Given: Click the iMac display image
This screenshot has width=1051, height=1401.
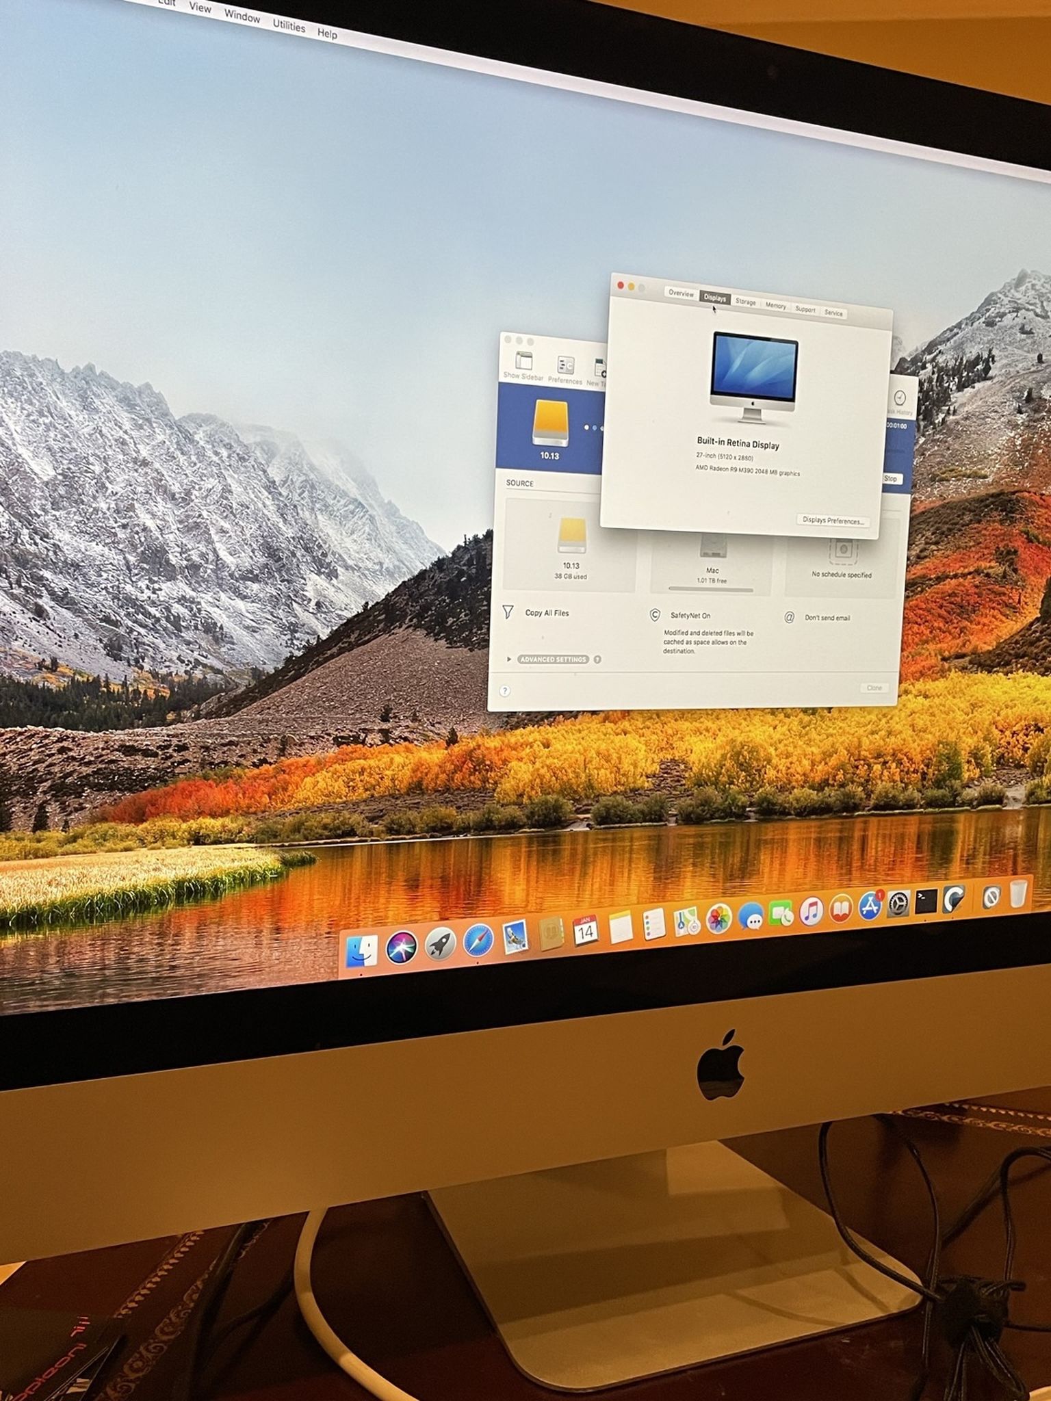Looking at the screenshot, I should tap(753, 379).
